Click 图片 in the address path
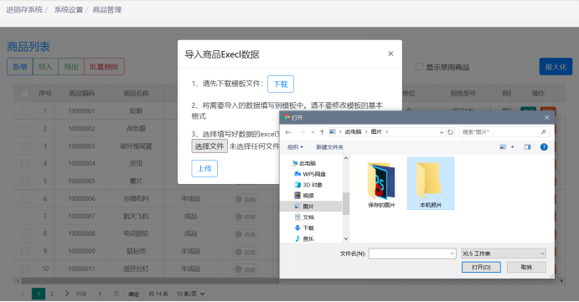Viewport: 579px width, 302px height. 376,132
